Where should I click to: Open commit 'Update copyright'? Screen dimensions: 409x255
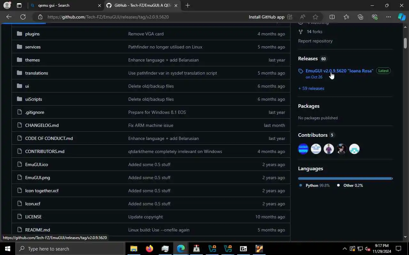[145, 217]
